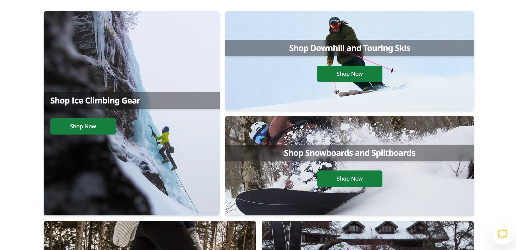The height and width of the screenshot is (250, 516).
Task: Open the live chat bubble icon
Action: [502, 234]
